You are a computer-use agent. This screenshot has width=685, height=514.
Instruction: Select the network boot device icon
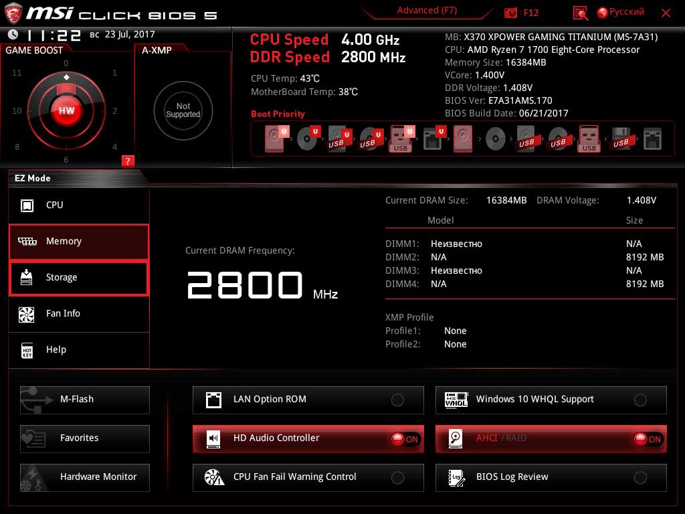point(652,139)
